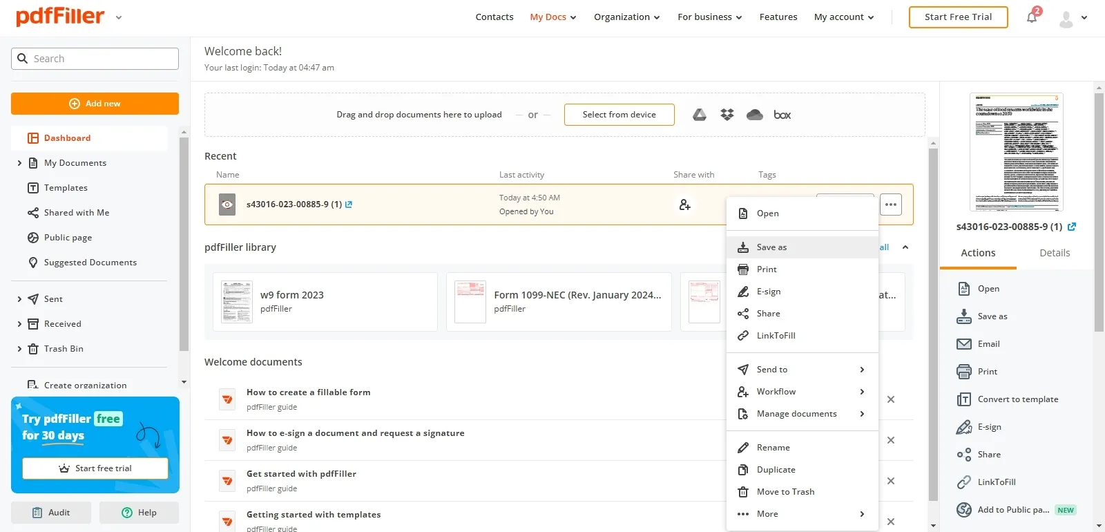
Task: Open the document preview thumbnail
Action: tap(1016, 152)
